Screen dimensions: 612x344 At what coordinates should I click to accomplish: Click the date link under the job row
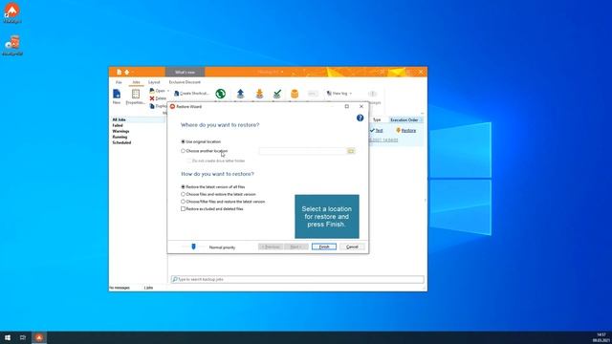(x=383, y=140)
